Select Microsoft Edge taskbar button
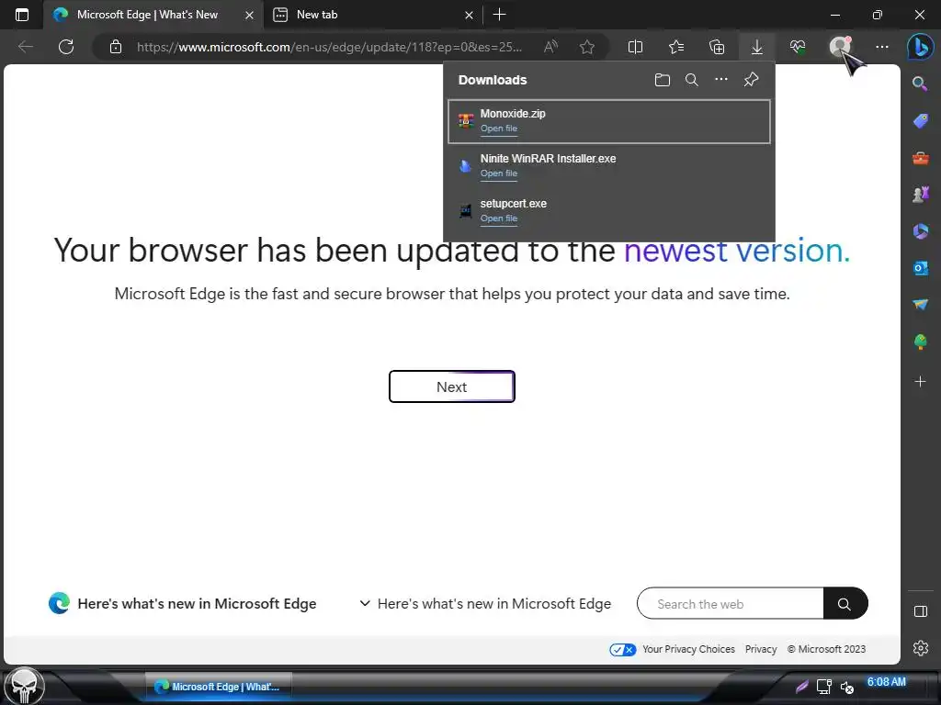Viewport: 941px width, 705px height. click(219, 687)
